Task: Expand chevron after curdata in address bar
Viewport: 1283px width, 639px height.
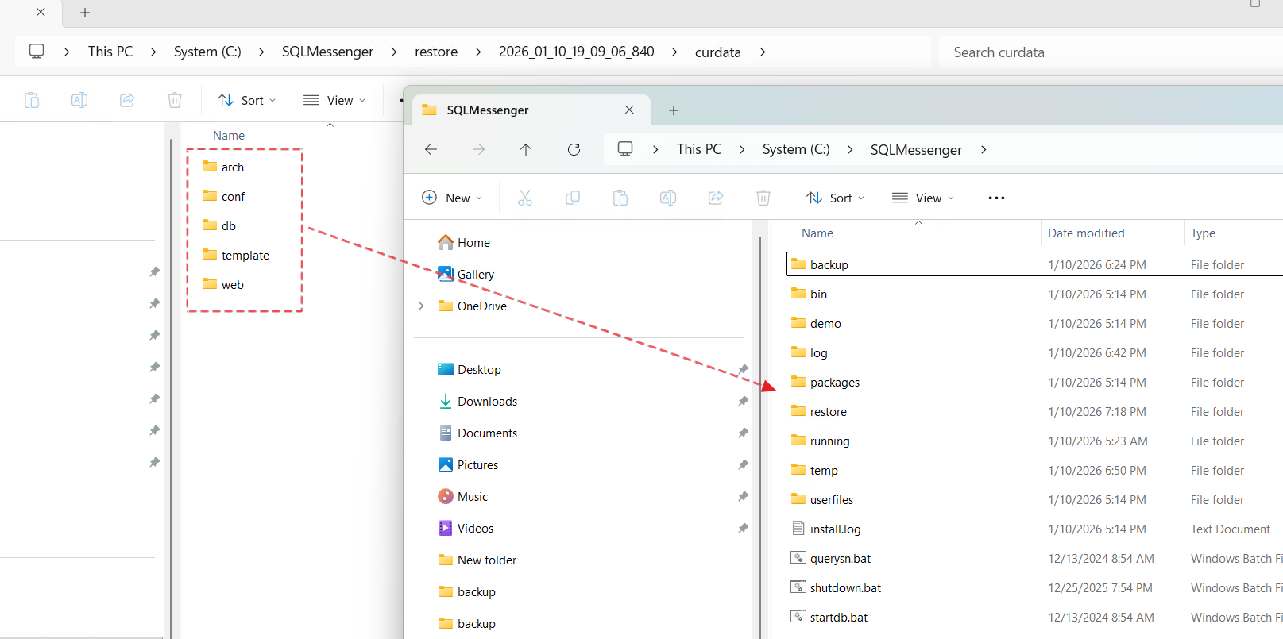Action: click(763, 52)
